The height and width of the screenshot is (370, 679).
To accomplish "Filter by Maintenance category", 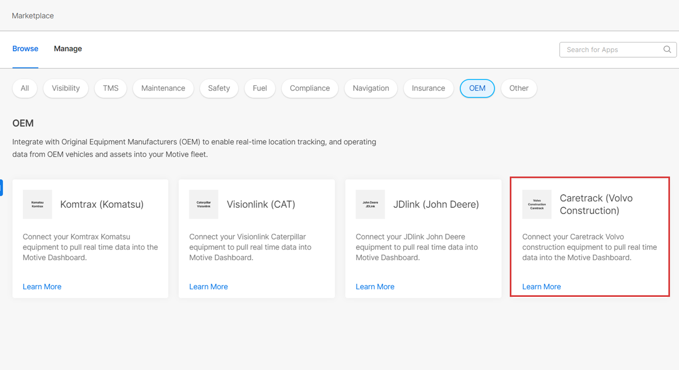I will [x=163, y=89].
